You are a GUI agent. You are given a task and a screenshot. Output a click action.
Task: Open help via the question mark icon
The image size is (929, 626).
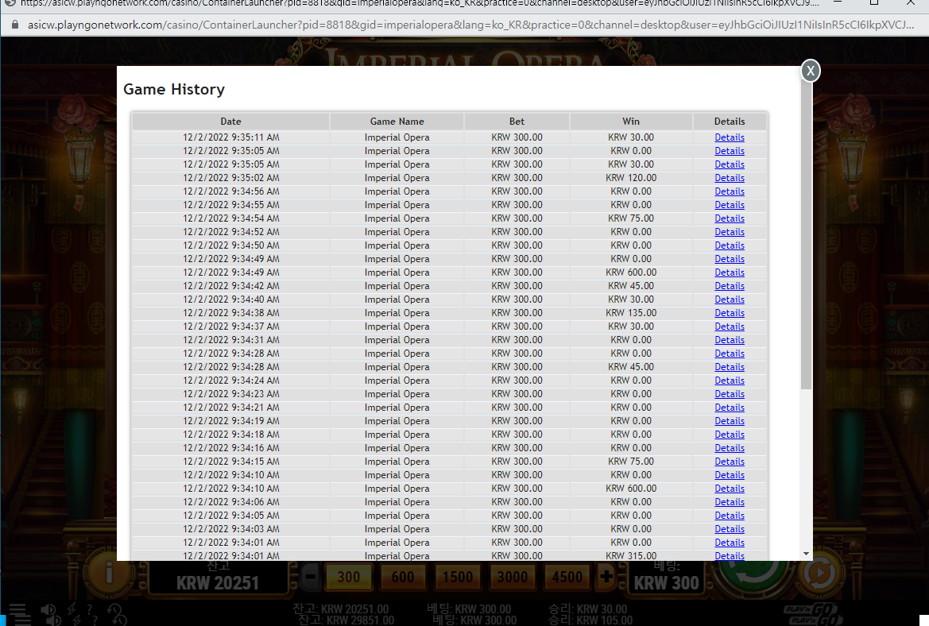pyautogui.click(x=90, y=609)
